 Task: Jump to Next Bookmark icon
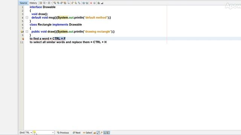click(76, 3)
